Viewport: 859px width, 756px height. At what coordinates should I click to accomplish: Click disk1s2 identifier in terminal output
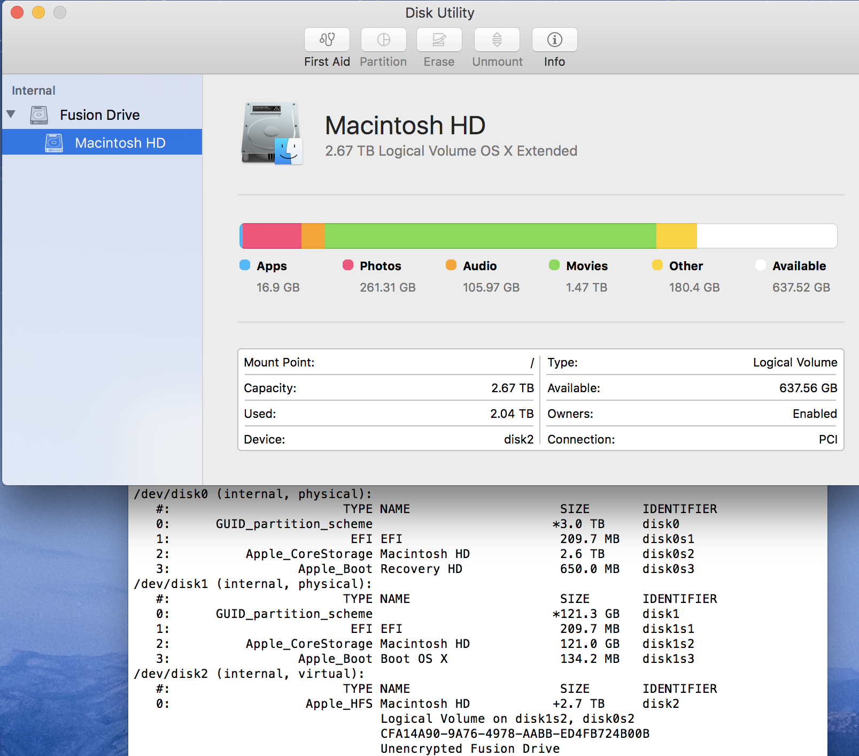tap(668, 644)
